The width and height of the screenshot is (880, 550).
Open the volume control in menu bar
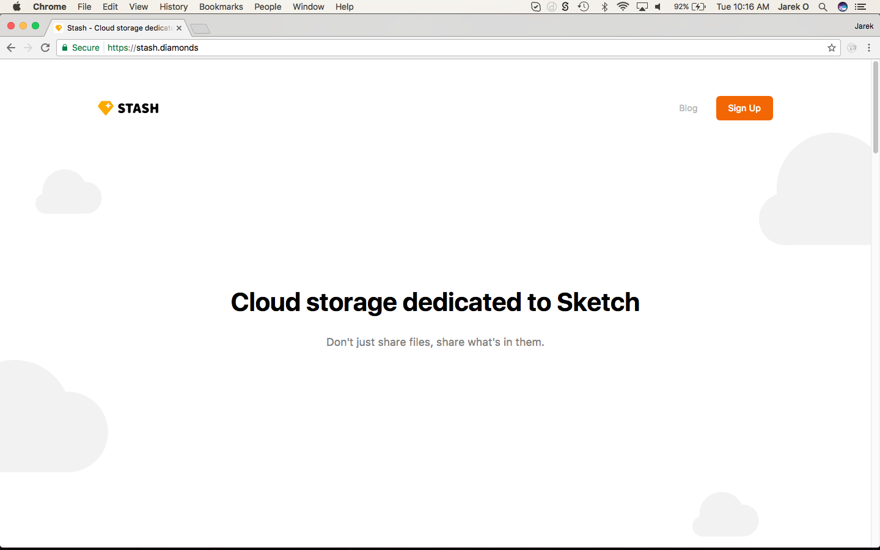[658, 7]
